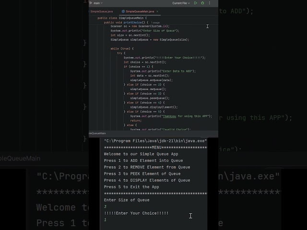Click the simpleQueue.displayElement() call

154,107
